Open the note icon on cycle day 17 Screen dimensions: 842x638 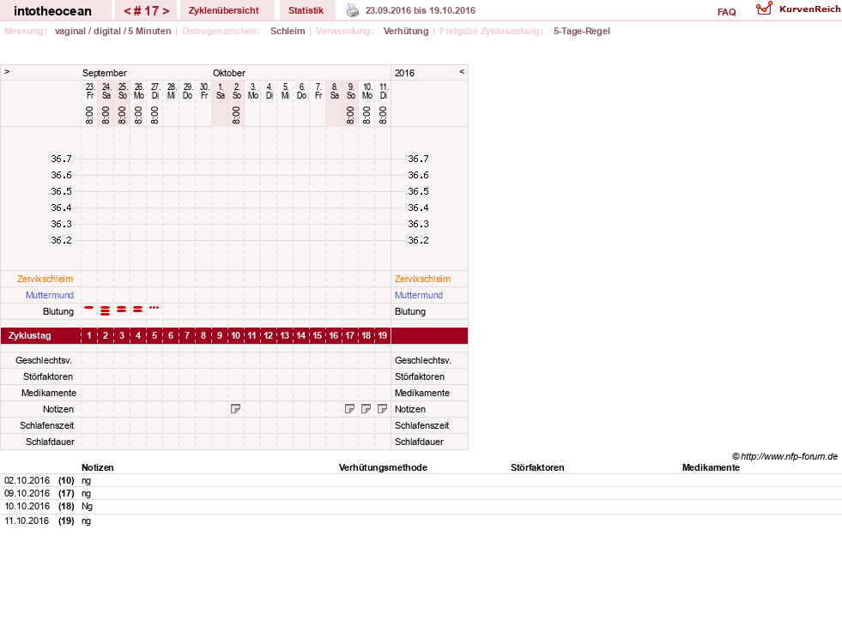pos(349,409)
